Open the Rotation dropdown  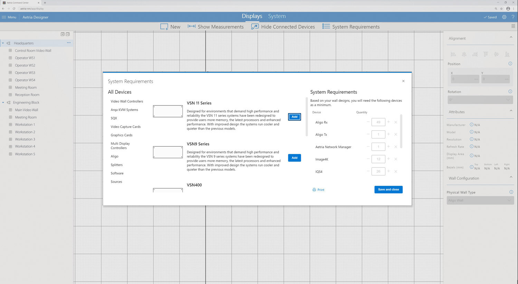[x=480, y=100]
